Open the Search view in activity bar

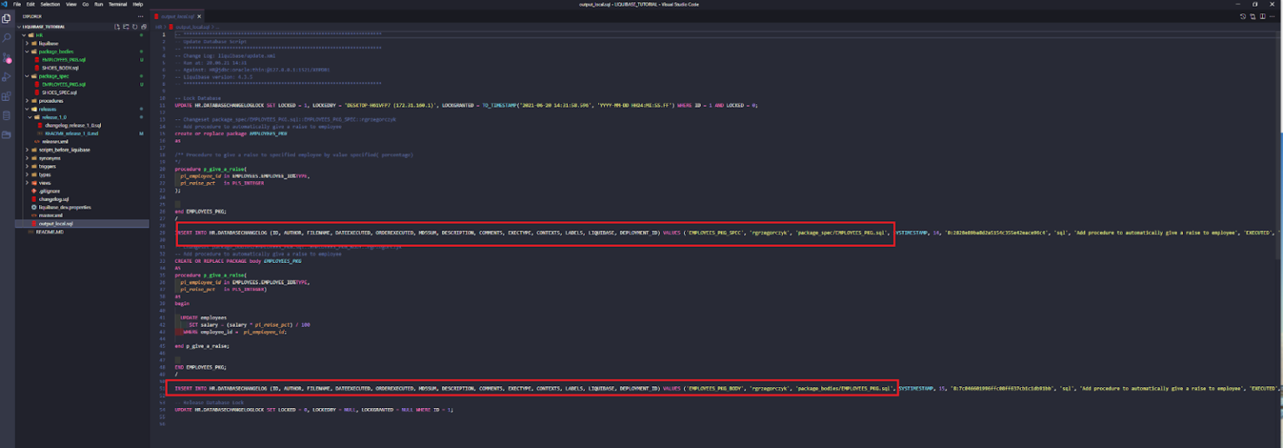tap(7, 38)
